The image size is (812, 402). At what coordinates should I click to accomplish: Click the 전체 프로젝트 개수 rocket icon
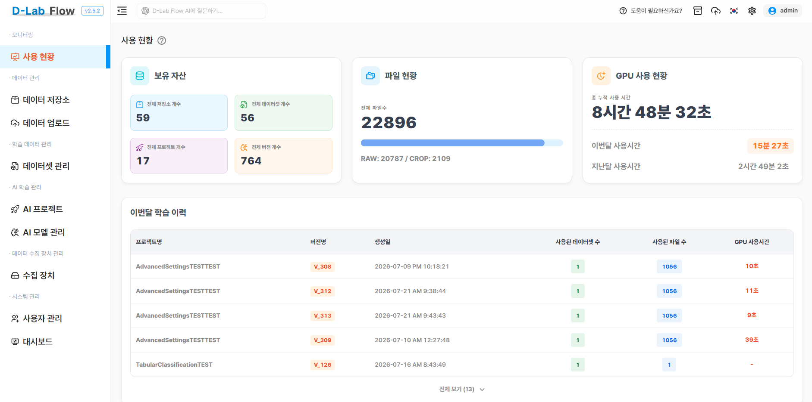point(140,147)
